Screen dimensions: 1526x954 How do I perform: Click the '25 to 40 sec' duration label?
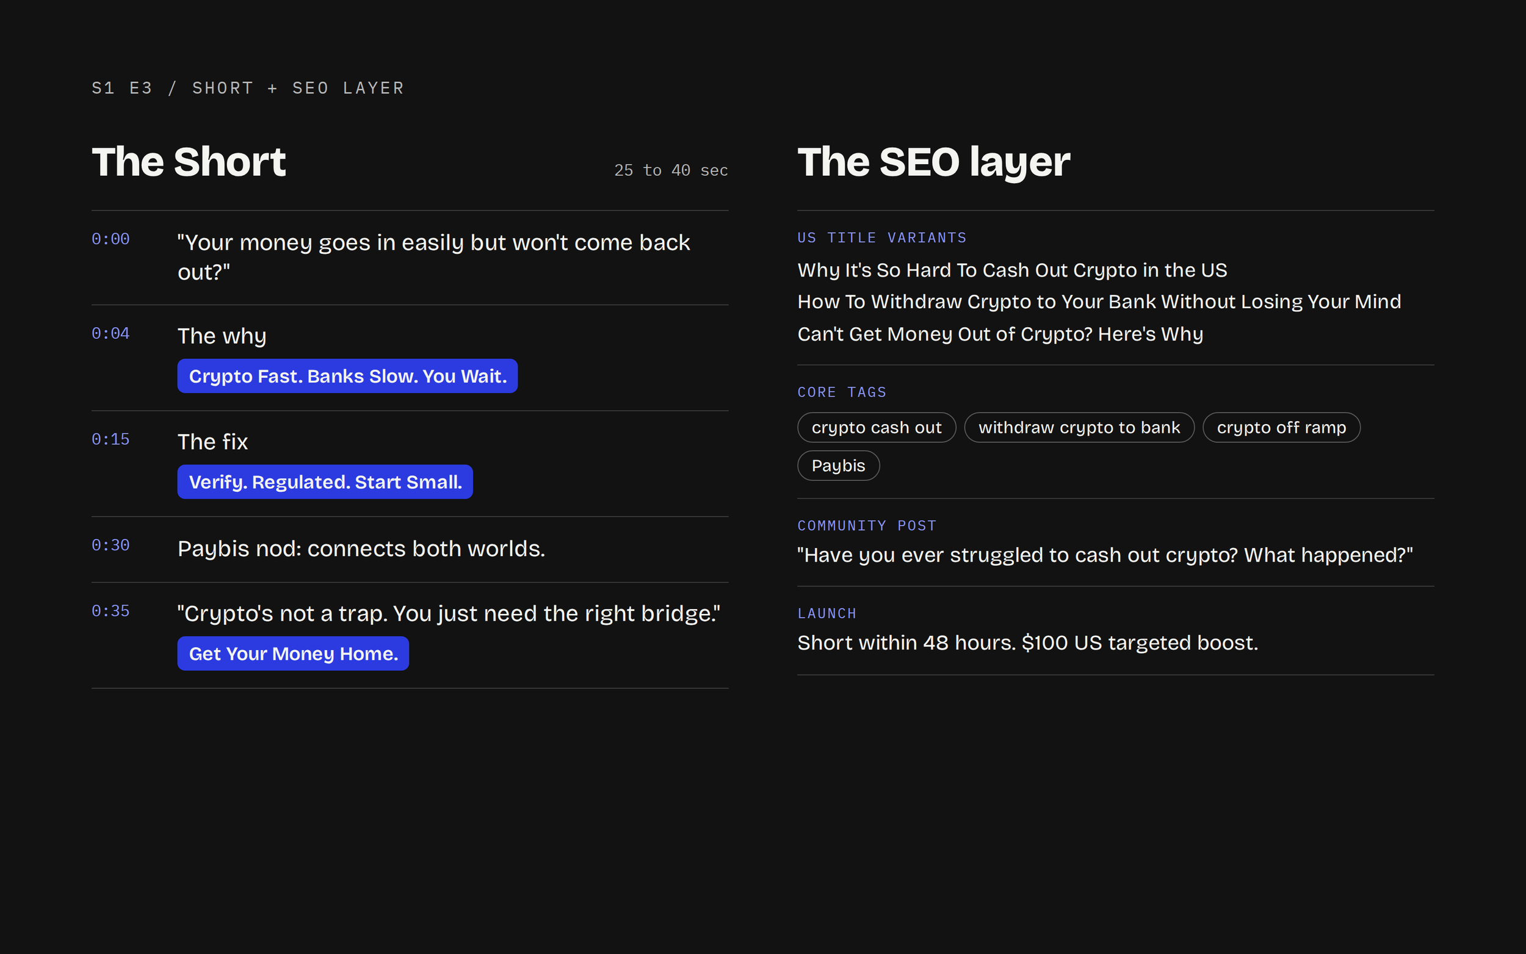coord(671,170)
